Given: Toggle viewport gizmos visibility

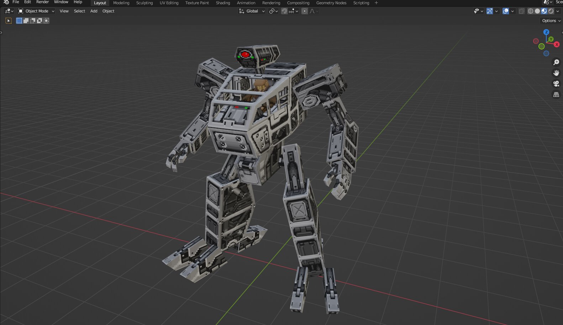Looking at the screenshot, I should pos(490,11).
